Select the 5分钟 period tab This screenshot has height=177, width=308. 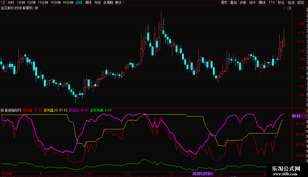tap(31, 2)
